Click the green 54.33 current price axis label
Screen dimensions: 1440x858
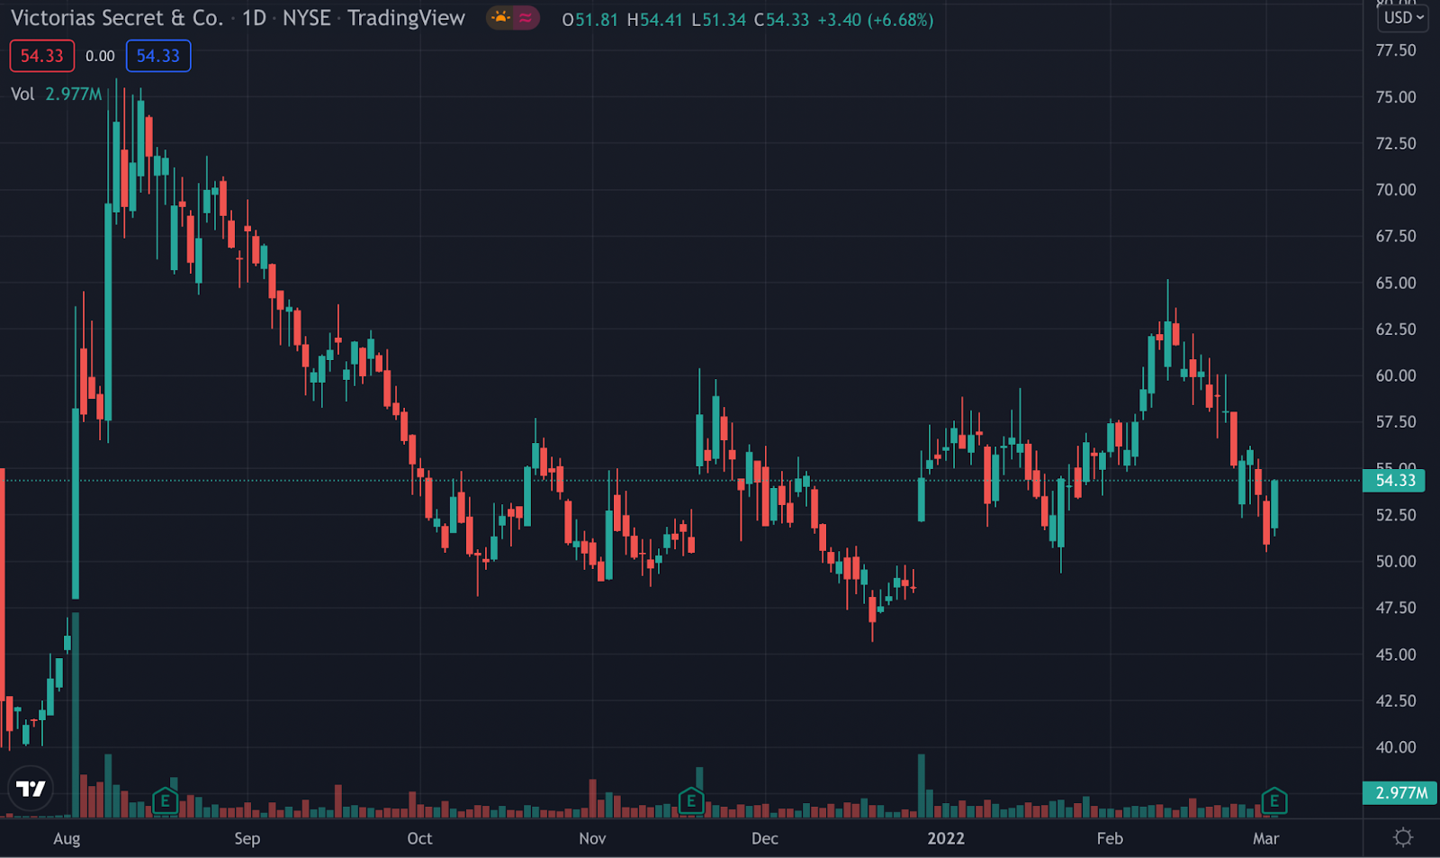click(1396, 481)
